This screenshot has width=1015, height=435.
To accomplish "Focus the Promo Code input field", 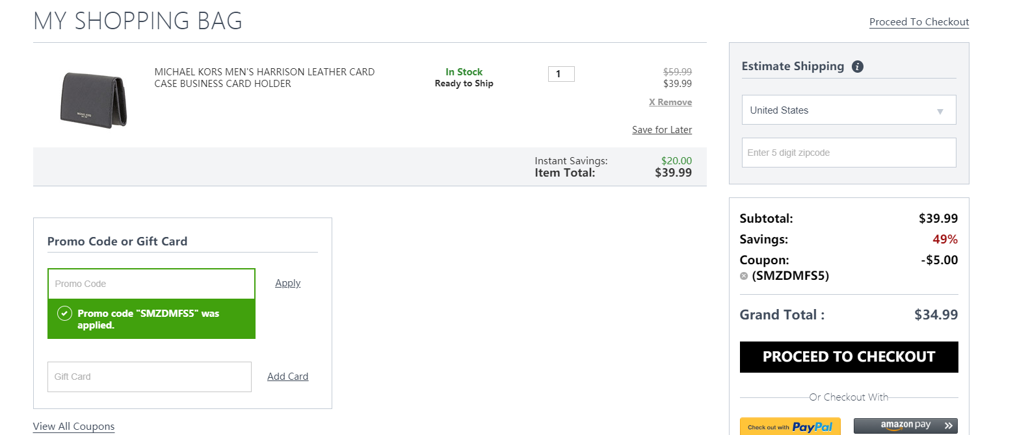I will [x=152, y=284].
